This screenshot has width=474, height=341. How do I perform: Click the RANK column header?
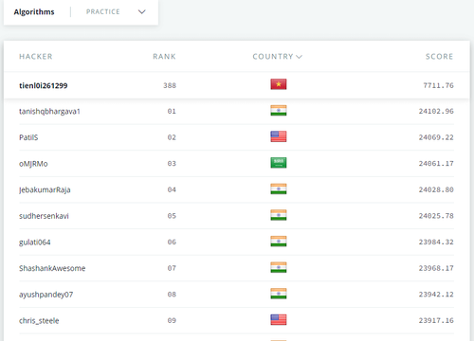(164, 57)
